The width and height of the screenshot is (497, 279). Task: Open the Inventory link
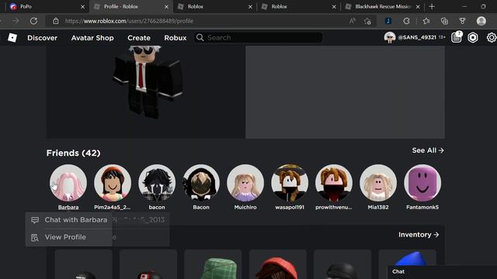(419, 235)
